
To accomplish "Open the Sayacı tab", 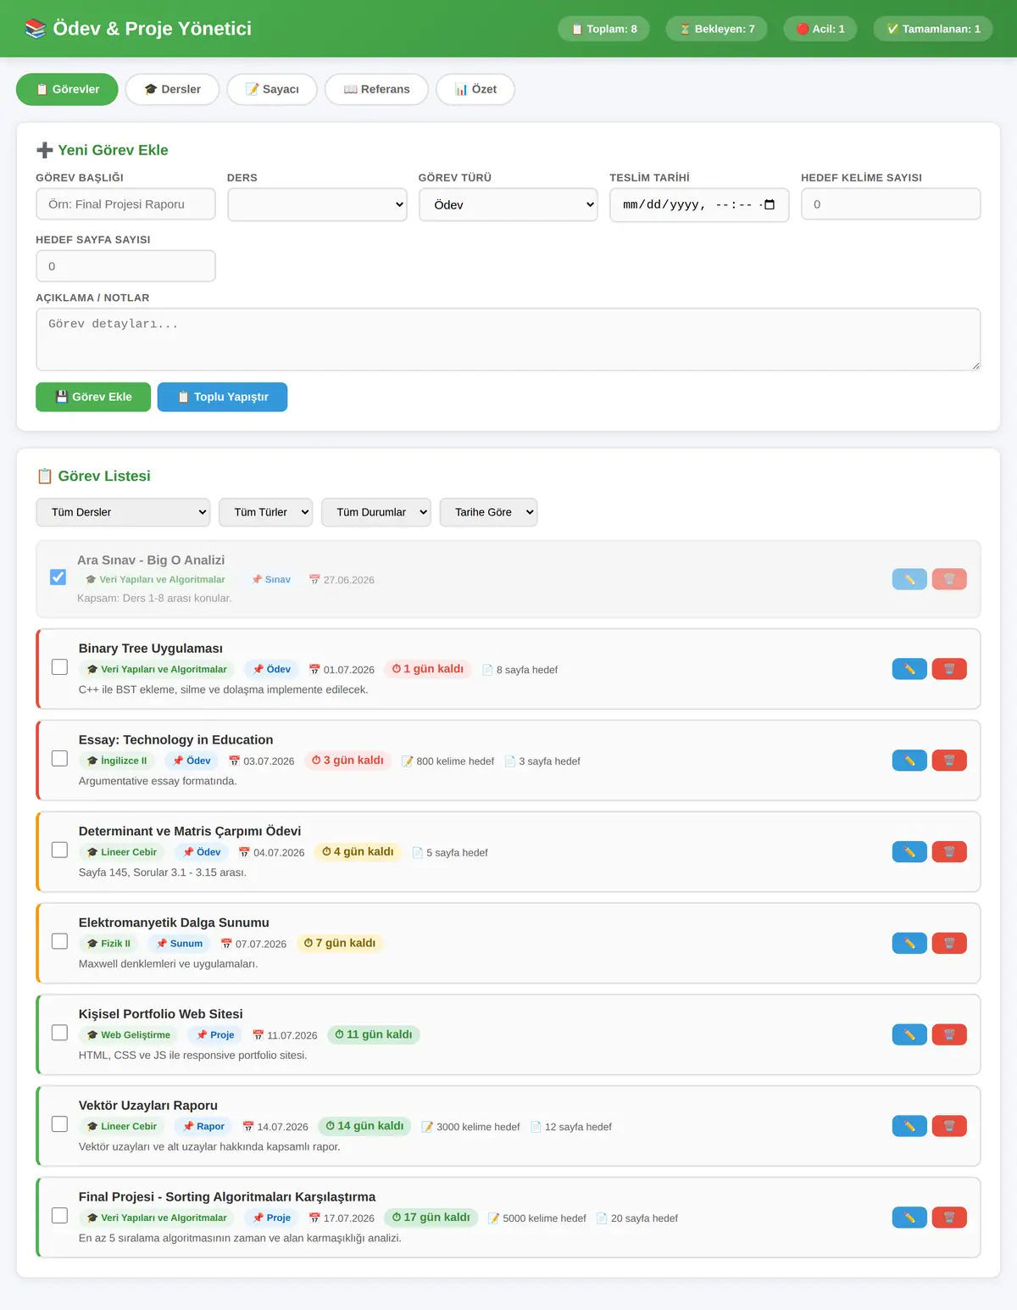I will 272,89.
